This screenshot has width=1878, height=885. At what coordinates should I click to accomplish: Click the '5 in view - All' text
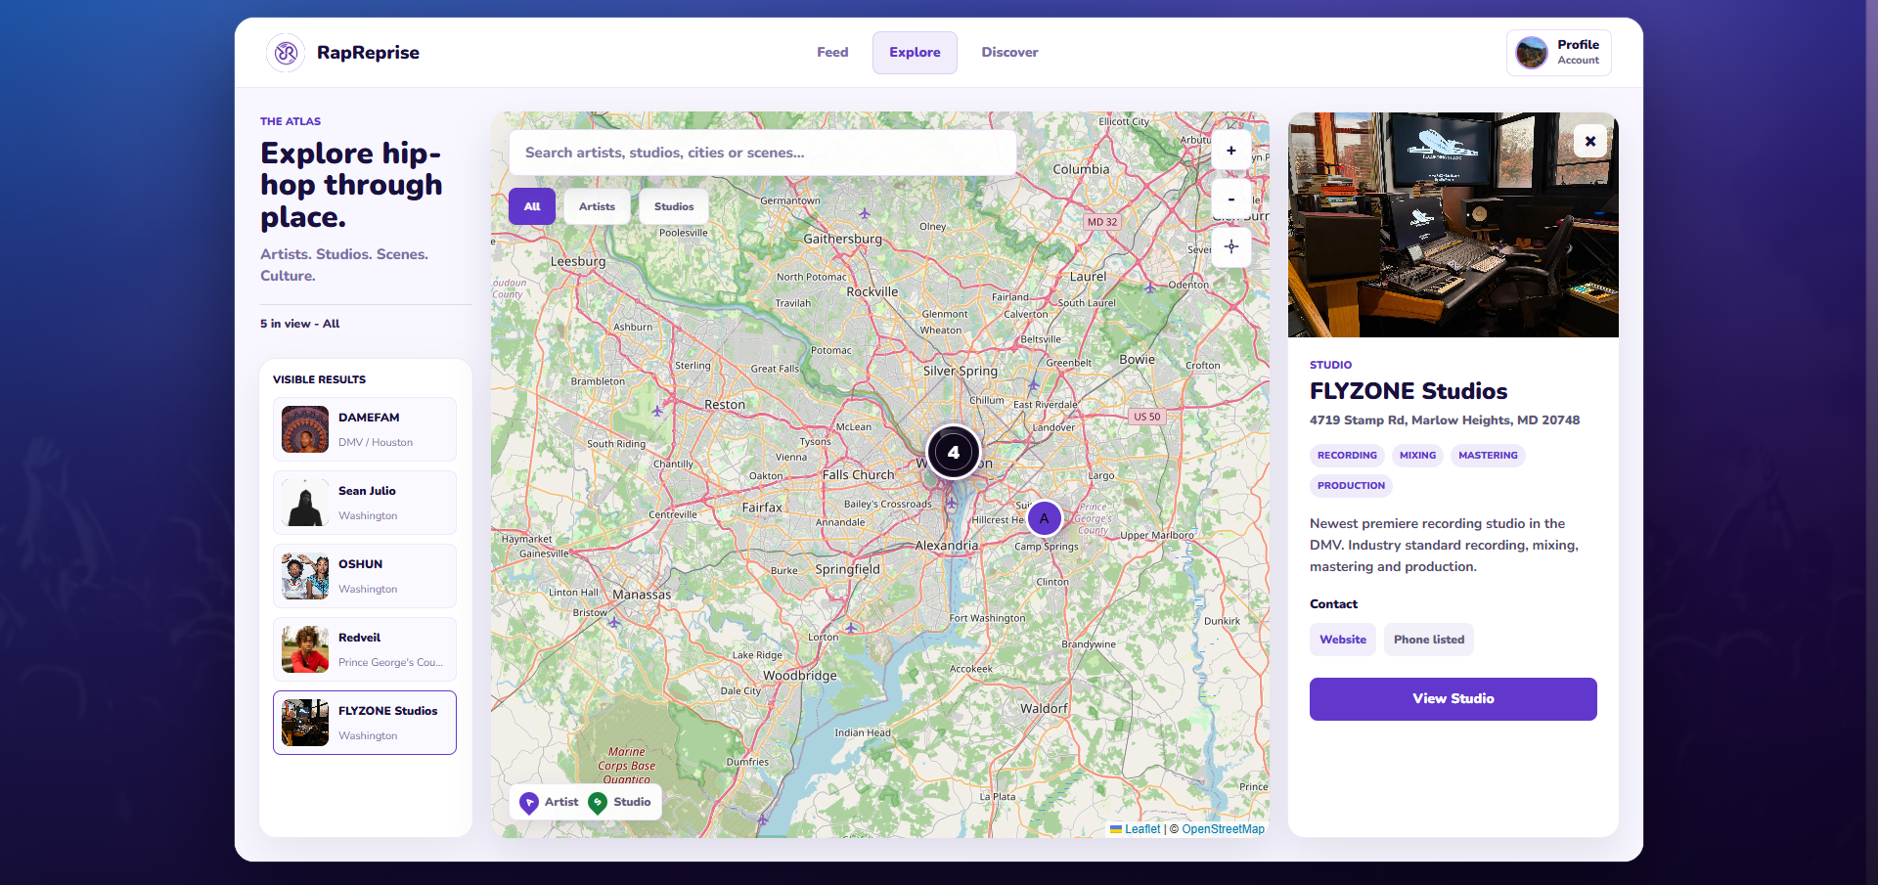point(300,324)
